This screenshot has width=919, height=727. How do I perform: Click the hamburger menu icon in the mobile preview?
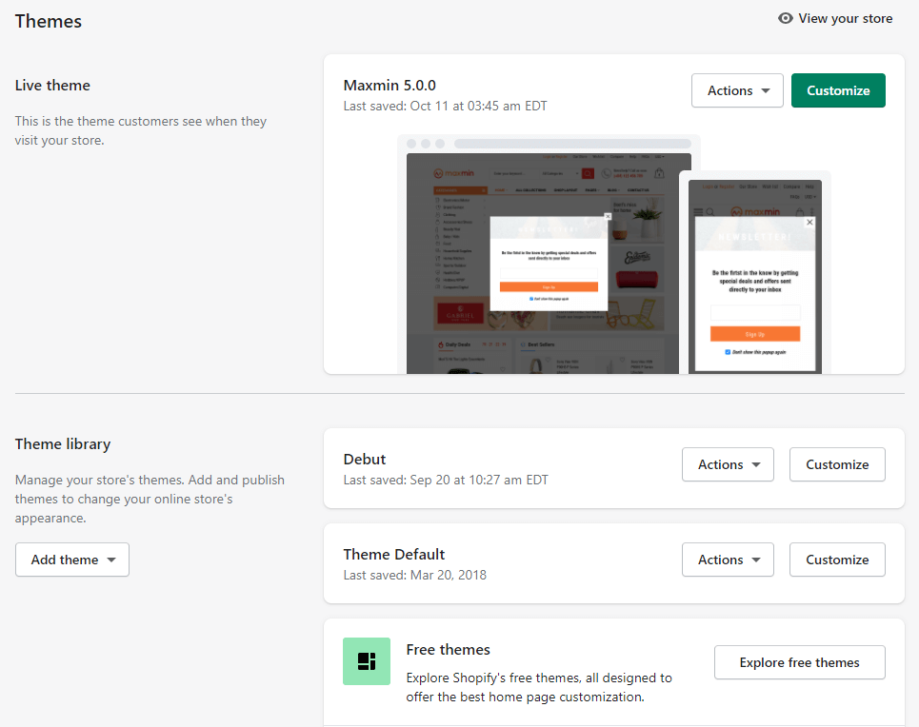(x=698, y=212)
